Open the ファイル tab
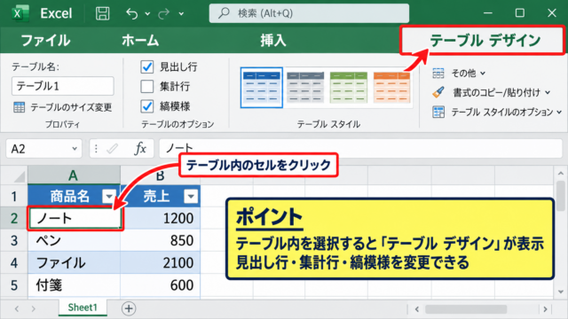The height and width of the screenshot is (319, 568). tap(45, 40)
